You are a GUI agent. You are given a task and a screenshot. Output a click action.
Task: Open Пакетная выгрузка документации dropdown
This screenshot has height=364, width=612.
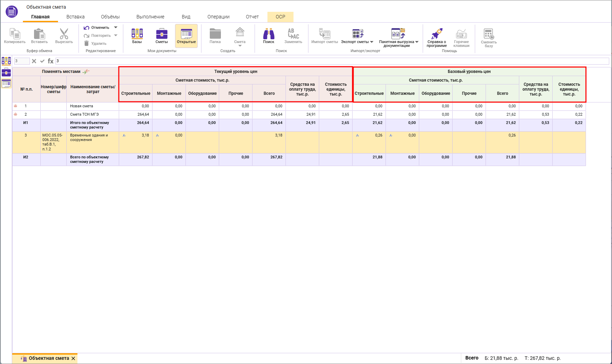(417, 42)
